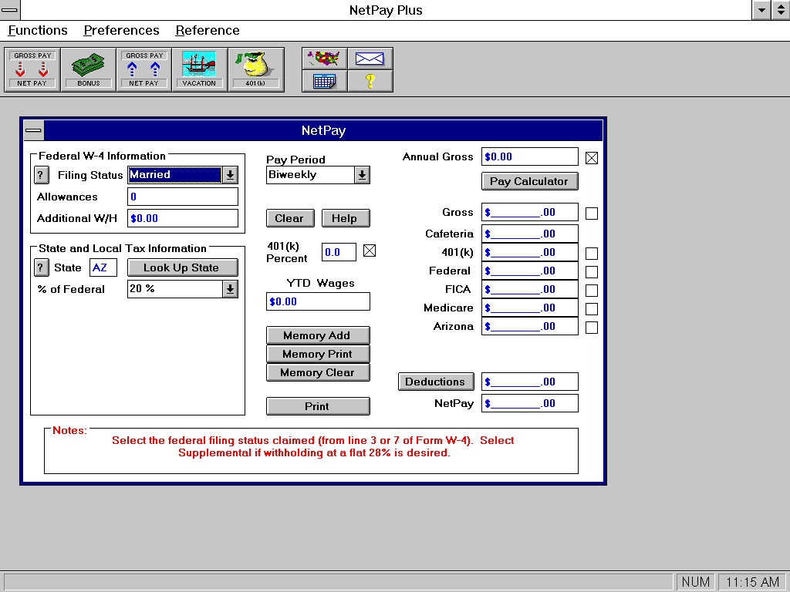Expand the Filing Status dropdown
This screenshot has height=592, width=790.
tap(230, 175)
